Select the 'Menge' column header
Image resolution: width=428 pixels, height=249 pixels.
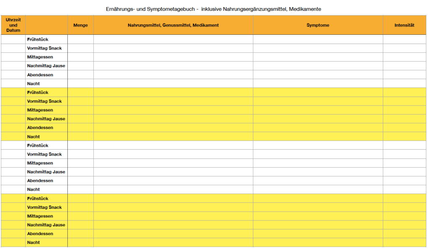[x=80, y=25]
